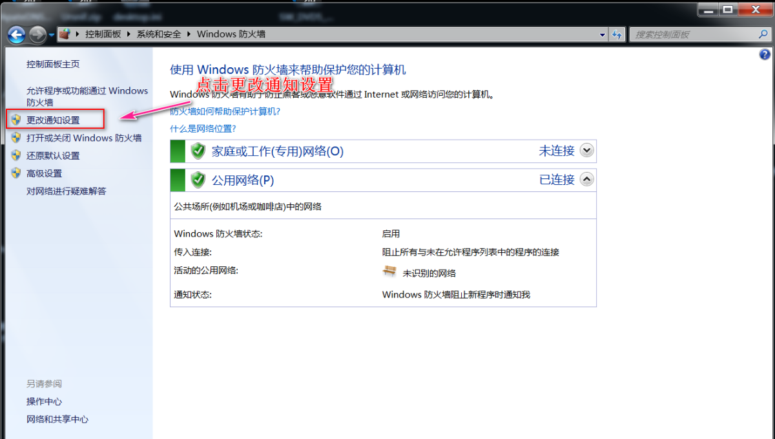Open 网络和共享中心 link
Screen dimensions: 775x439
click(57, 420)
